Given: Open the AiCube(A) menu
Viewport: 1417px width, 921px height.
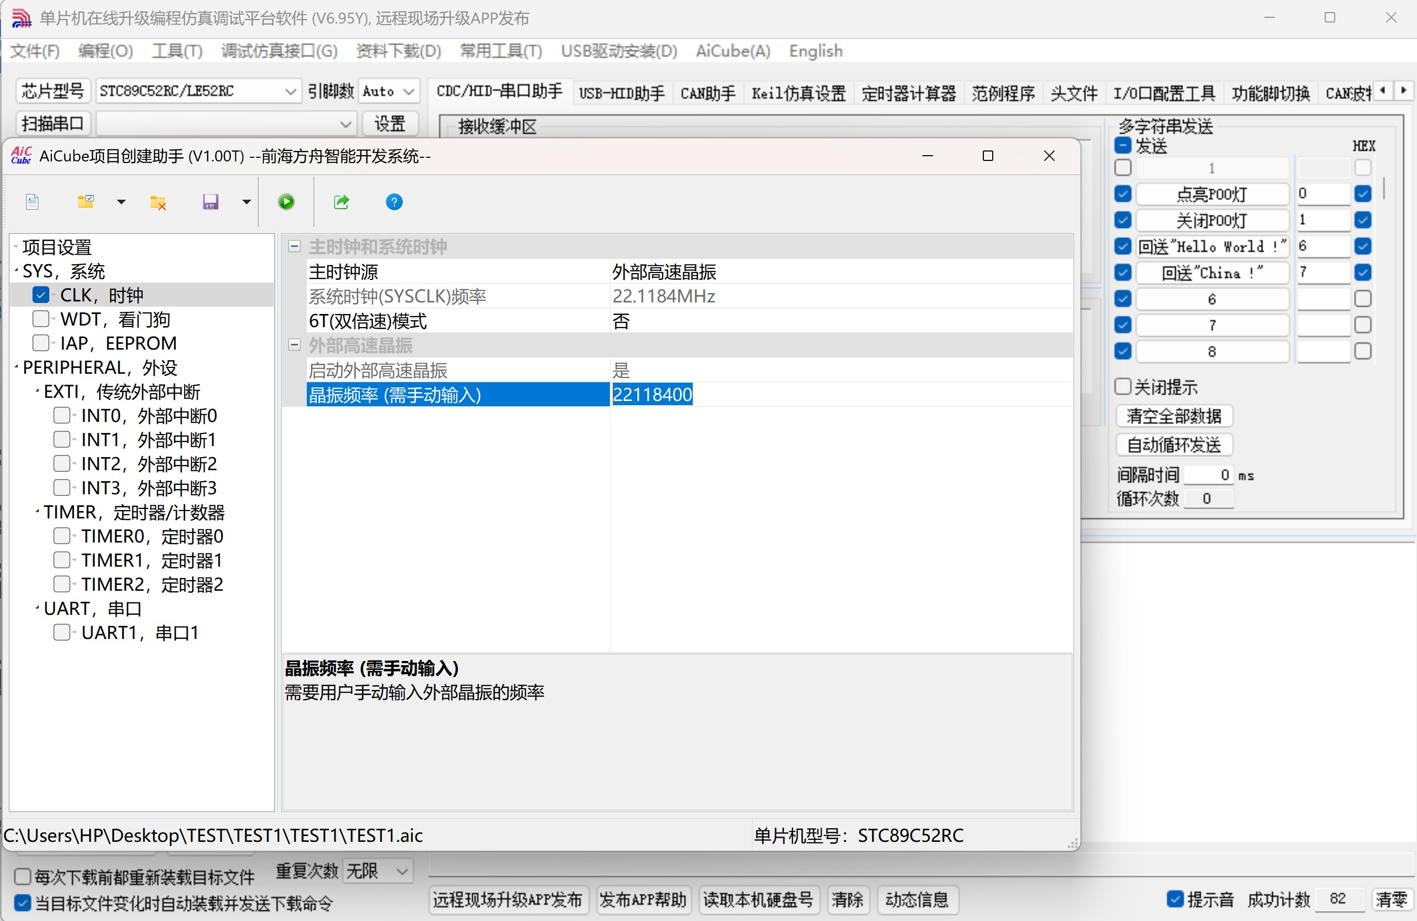Looking at the screenshot, I should point(733,51).
